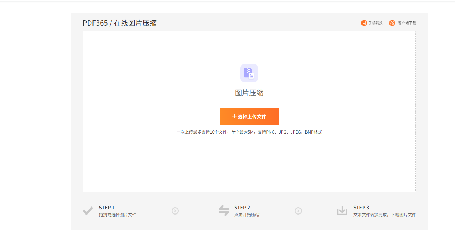
Task: Click the 图片压缩 heading text
Action: point(249,93)
